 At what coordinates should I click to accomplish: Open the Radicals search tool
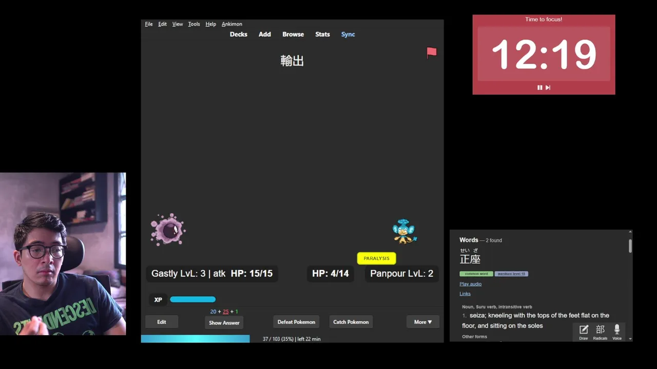pyautogui.click(x=600, y=332)
